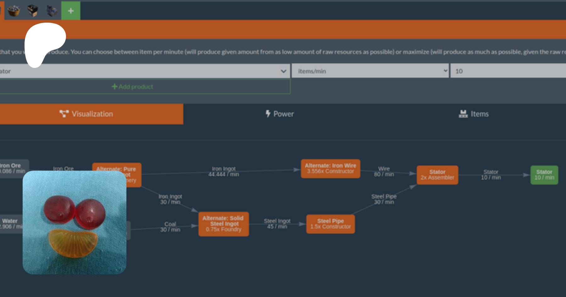Screen dimensions: 566x297
Task: Open the production tab with the ore bowl icon
Action: tap(14, 11)
